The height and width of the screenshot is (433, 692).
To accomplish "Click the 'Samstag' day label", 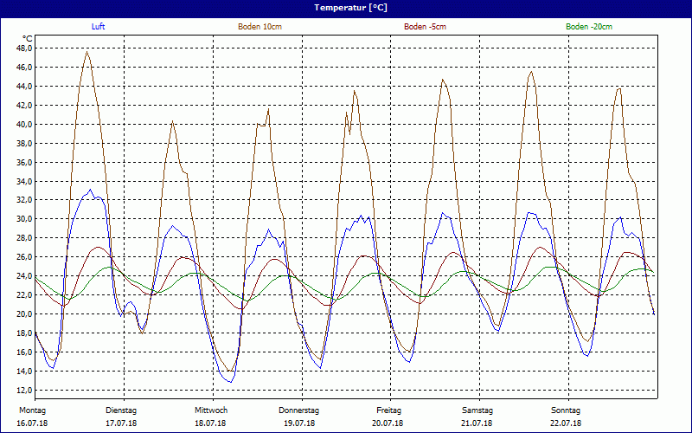I will (x=477, y=410).
